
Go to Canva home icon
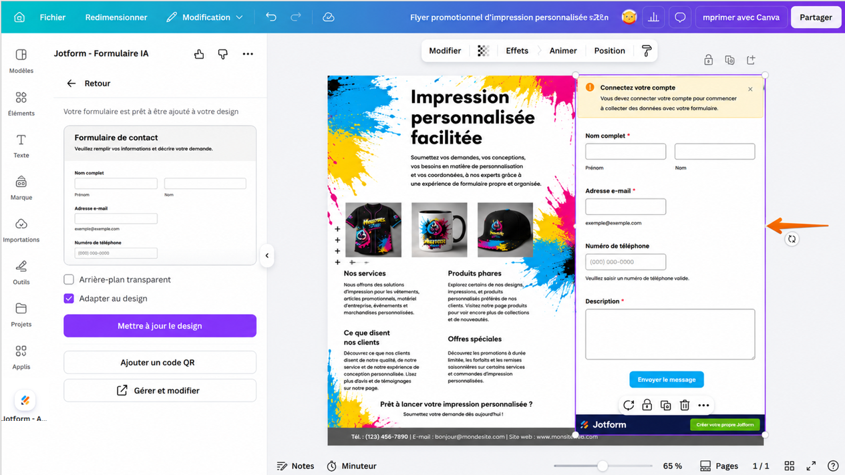coord(19,17)
